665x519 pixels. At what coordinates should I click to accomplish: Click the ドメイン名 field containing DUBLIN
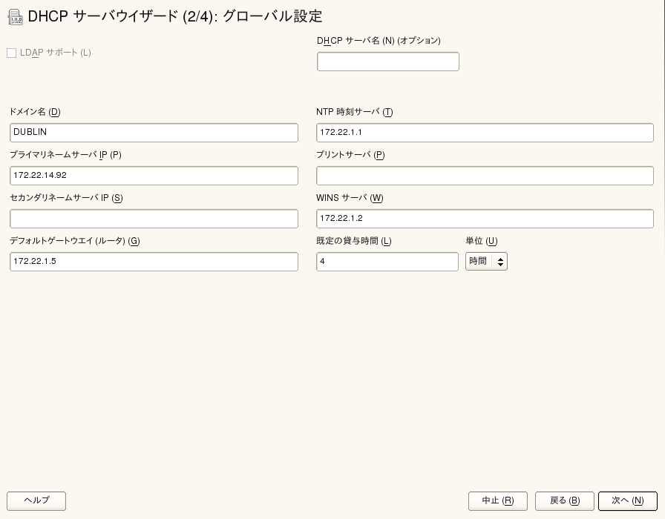click(x=154, y=133)
